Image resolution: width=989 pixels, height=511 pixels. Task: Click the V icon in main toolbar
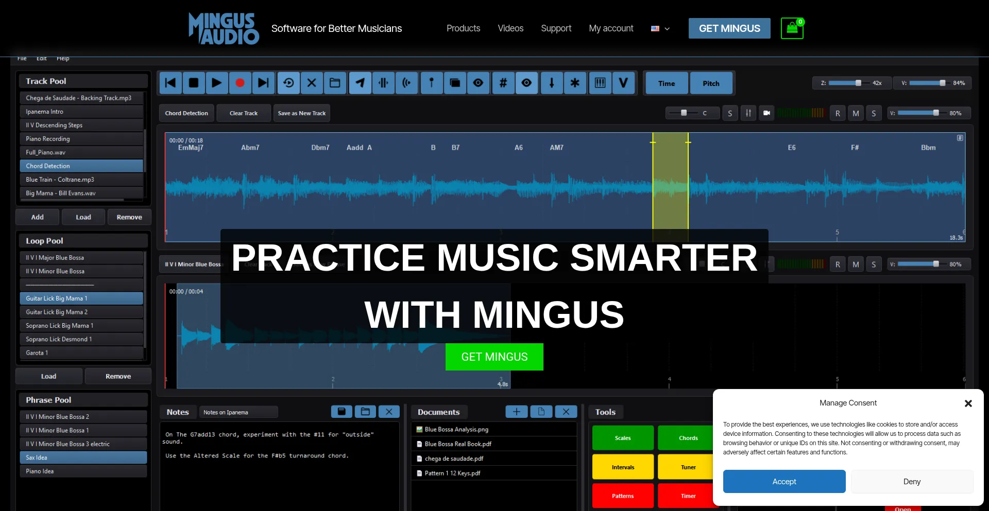(x=623, y=83)
